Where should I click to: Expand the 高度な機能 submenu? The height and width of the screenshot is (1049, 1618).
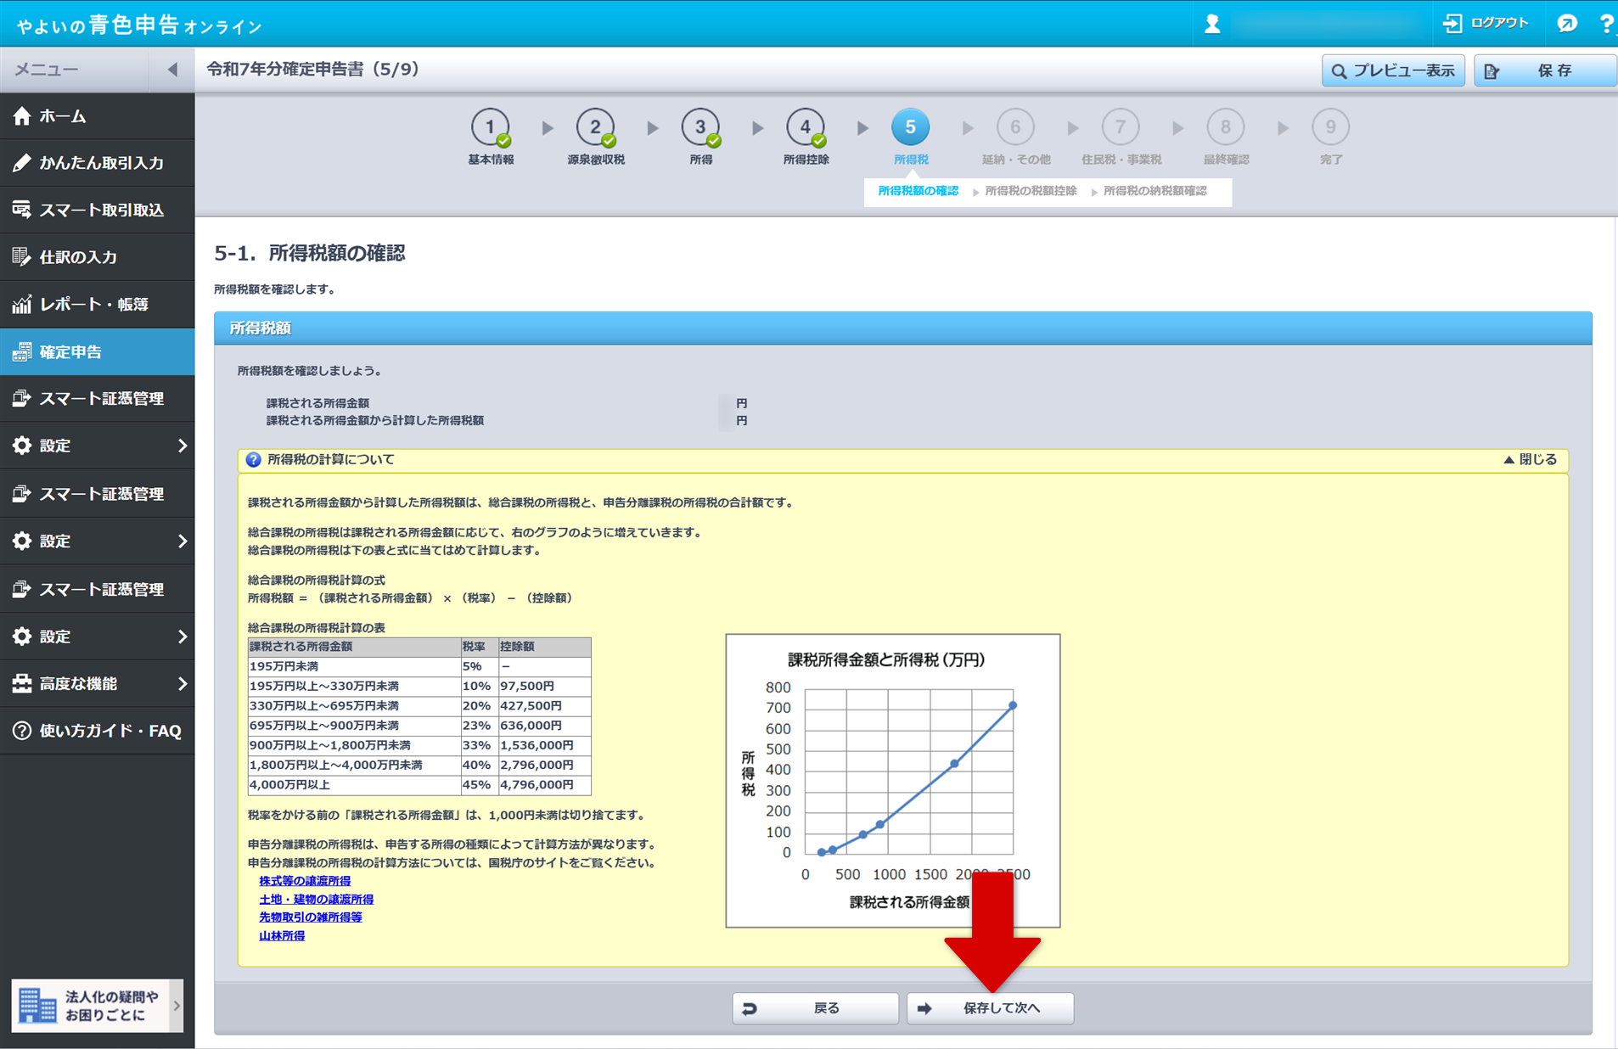[x=182, y=684]
